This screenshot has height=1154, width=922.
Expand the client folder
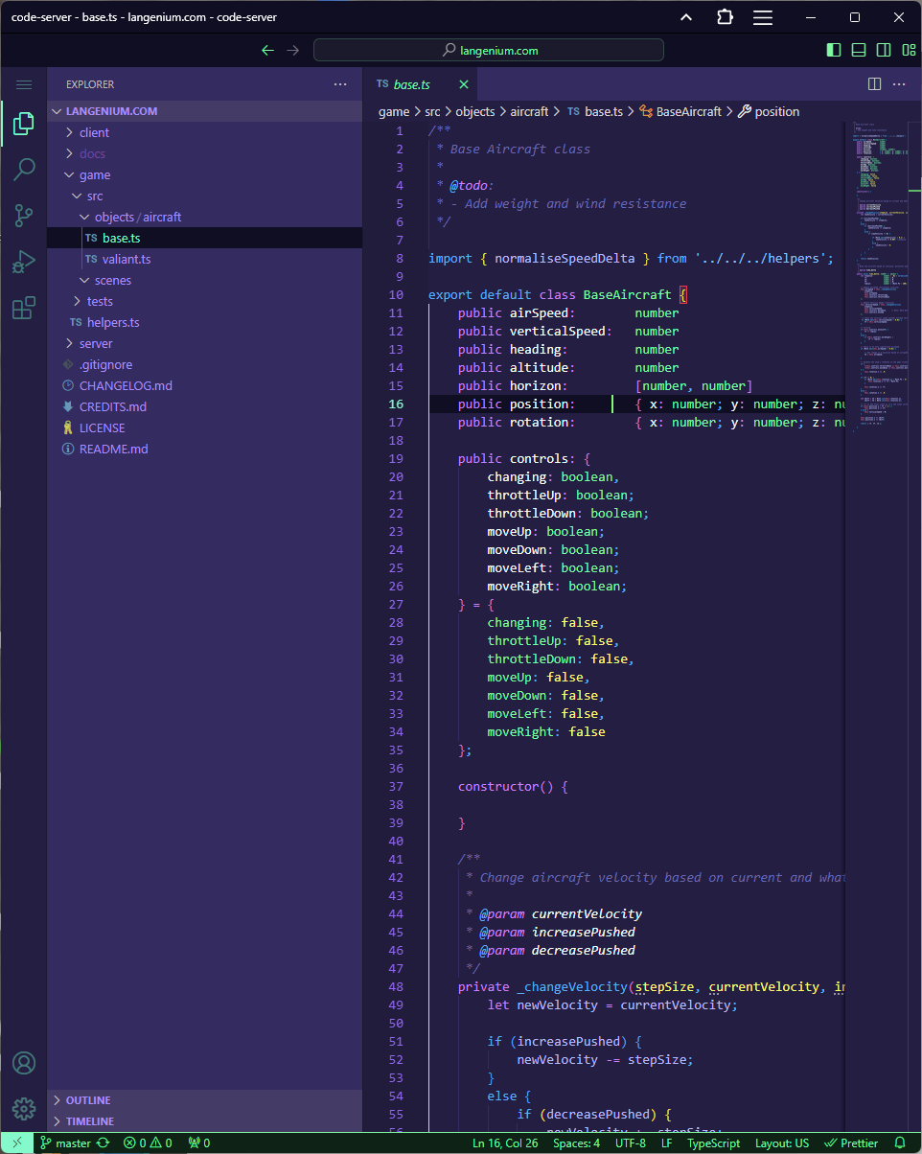coord(94,132)
